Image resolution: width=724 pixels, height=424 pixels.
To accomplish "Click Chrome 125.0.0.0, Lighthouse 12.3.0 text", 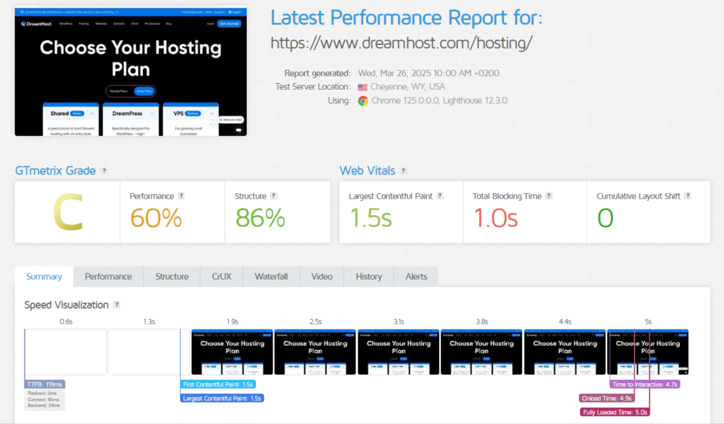I will click(439, 101).
